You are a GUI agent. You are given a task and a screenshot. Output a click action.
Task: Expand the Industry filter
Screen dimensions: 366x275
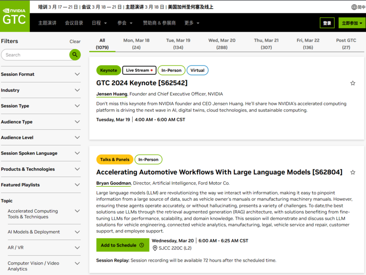tap(41, 90)
